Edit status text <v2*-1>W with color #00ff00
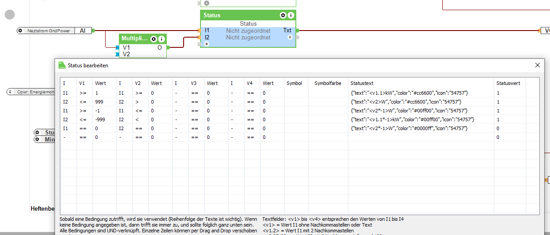The height and width of the screenshot is (235, 550). (x=421, y=111)
